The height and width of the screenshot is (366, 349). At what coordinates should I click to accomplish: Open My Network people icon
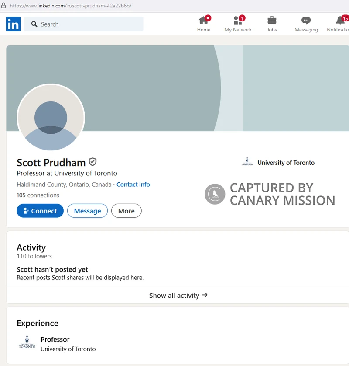tap(238, 21)
